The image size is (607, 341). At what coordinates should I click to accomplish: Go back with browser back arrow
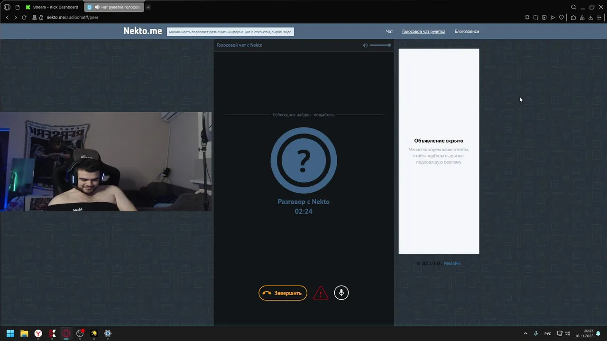(x=7, y=18)
